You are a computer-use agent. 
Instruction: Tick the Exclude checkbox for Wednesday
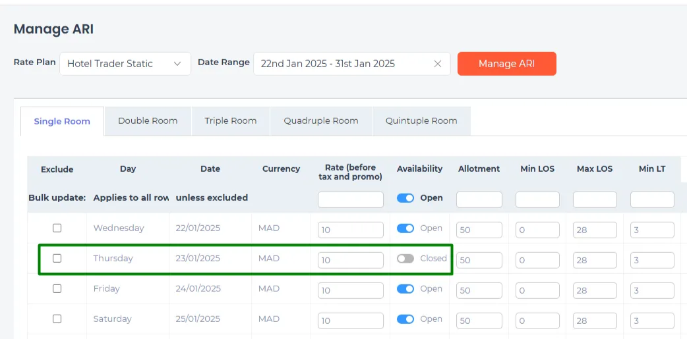pos(57,228)
